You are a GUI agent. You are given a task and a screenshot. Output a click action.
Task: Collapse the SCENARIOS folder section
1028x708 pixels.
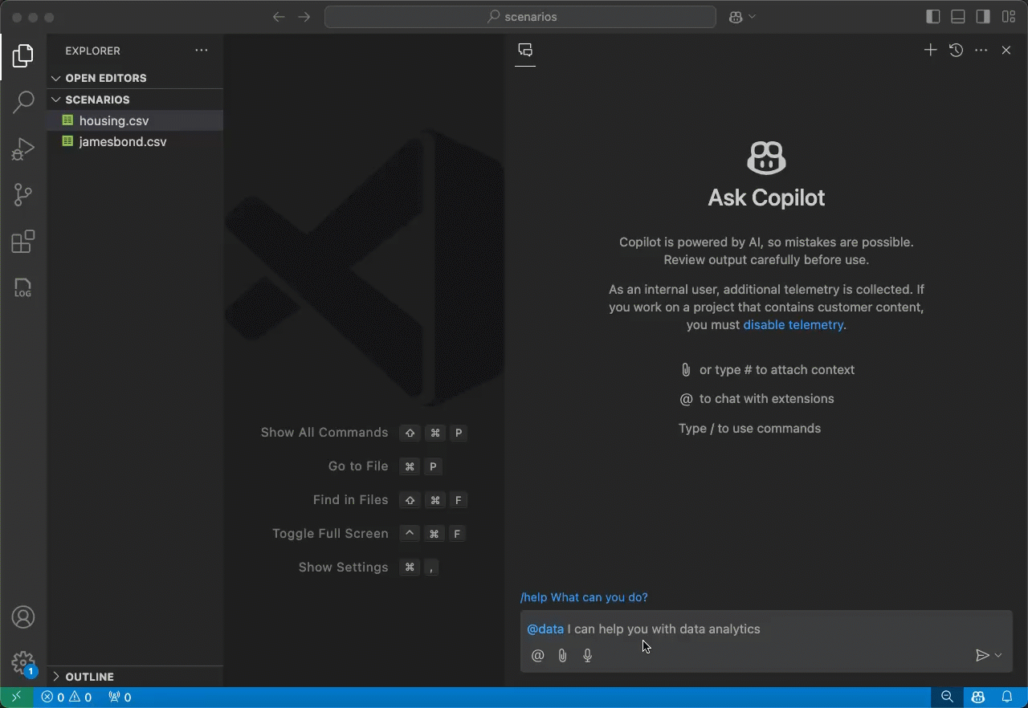click(x=135, y=100)
